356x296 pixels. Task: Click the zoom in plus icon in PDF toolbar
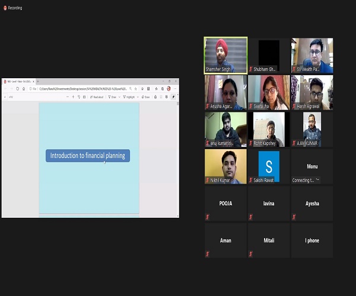tap(73, 97)
